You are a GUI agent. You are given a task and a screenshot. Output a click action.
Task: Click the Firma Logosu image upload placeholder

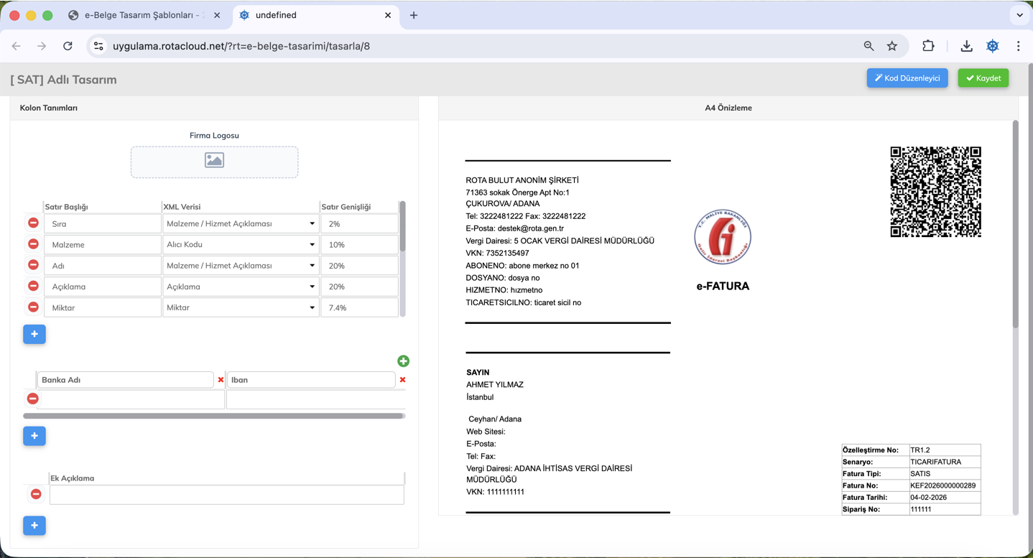pos(214,162)
